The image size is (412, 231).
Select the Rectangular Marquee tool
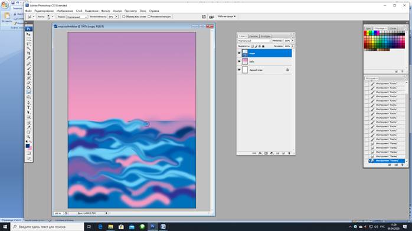coord(29,39)
